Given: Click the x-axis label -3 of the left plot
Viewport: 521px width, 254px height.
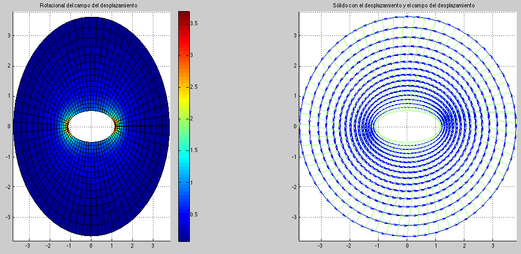Looking at the screenshot, I should tap(28, 246).
